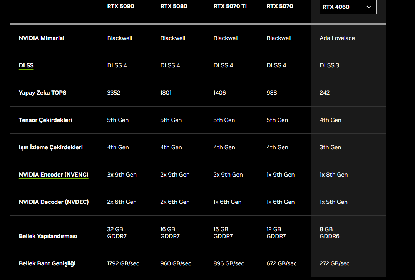This screenshot has height=280, width=415.
Task: Click the 1406 TOPS value
Action: coord(220,93)
